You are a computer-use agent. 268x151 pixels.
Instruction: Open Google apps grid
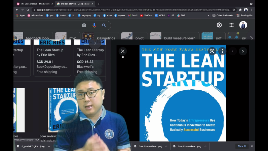point(231,25)
